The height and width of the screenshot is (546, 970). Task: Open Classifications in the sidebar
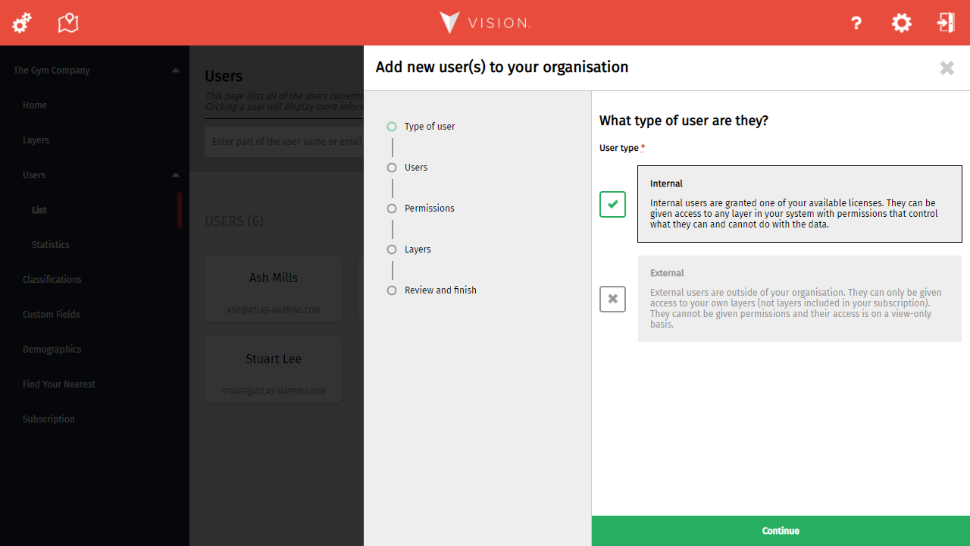coord(52,280)
